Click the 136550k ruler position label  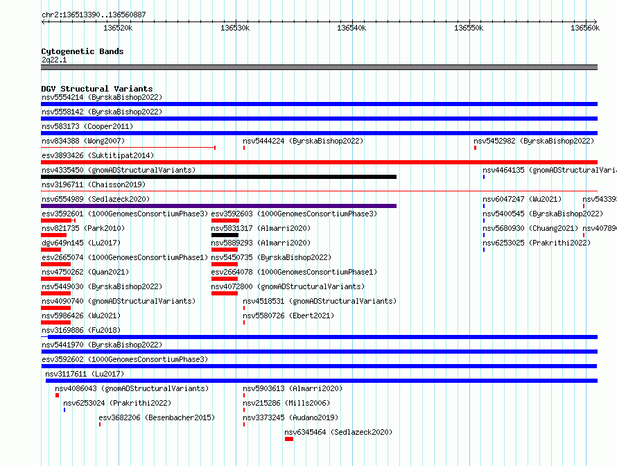[x=469, y=28]
